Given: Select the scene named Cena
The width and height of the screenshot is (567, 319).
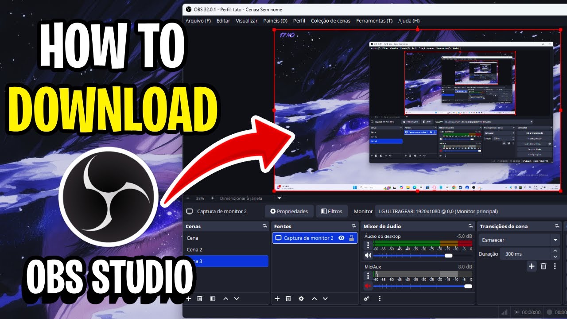Looking at the screenshot, I should coord(226,238).
